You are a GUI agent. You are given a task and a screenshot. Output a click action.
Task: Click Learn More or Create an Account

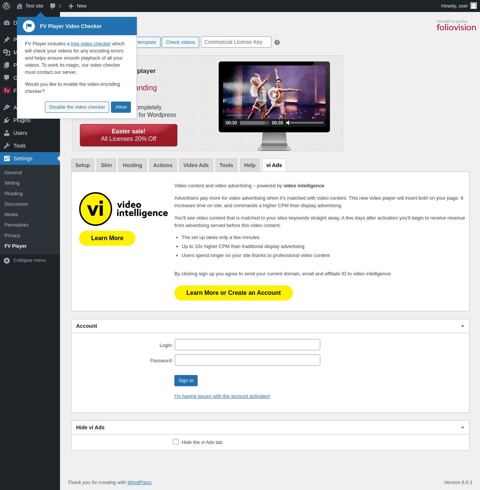[234, 293]
